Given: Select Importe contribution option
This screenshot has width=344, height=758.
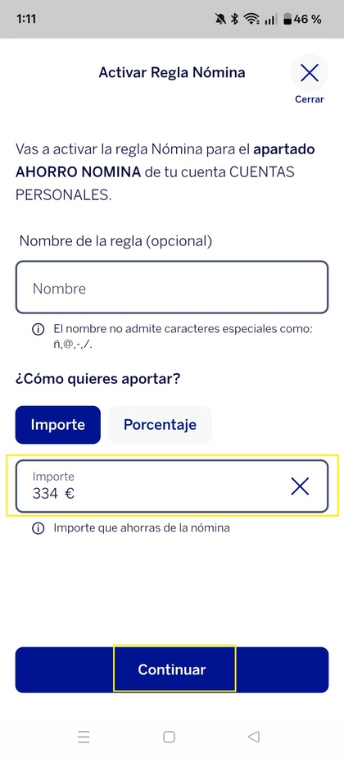Looking at the screenshot, I should (58, 425).
